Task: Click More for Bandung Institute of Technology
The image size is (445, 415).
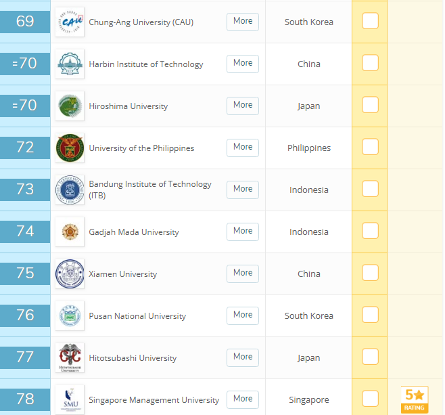Action: coord(243,190)
